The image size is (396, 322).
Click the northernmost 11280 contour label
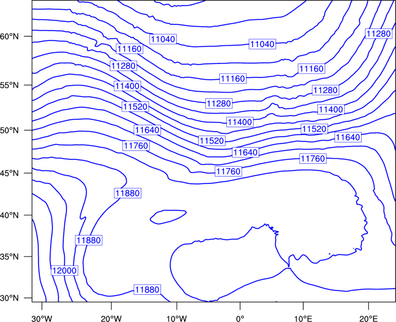pos(379,33)
